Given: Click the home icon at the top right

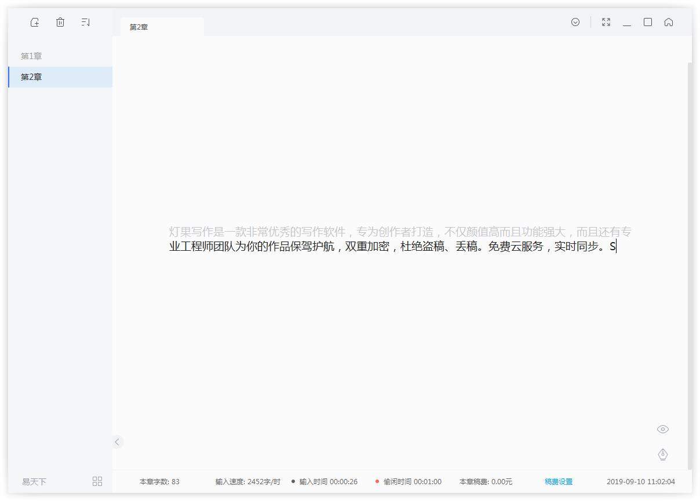Looking at the screenshot, I should click(669, 22).
